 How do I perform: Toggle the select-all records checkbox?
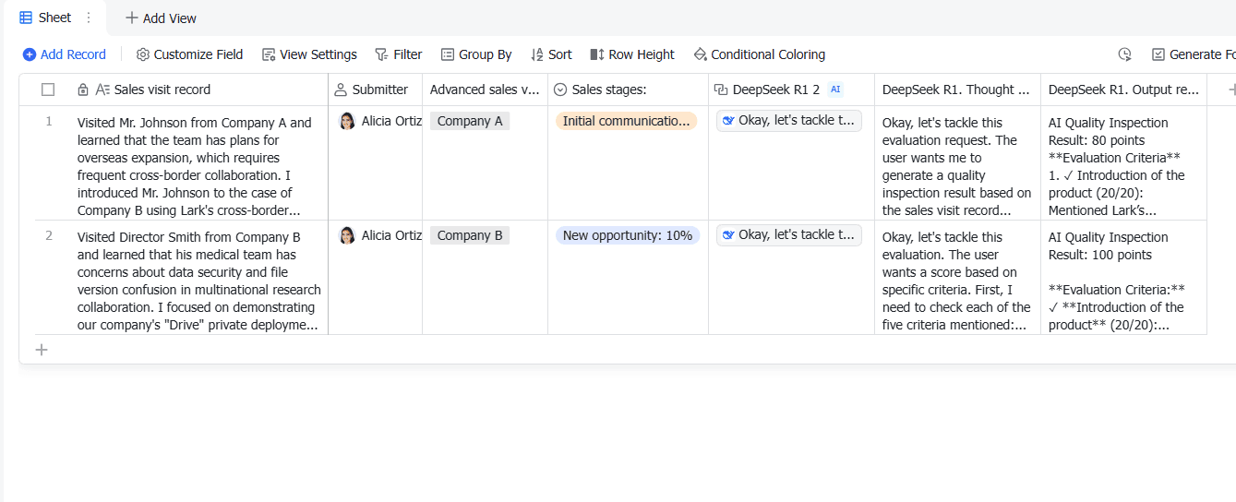tap(48, 90)
